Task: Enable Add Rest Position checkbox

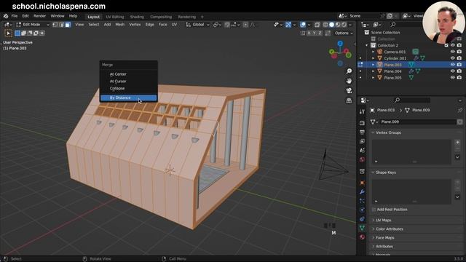Action: pos(374,210)
